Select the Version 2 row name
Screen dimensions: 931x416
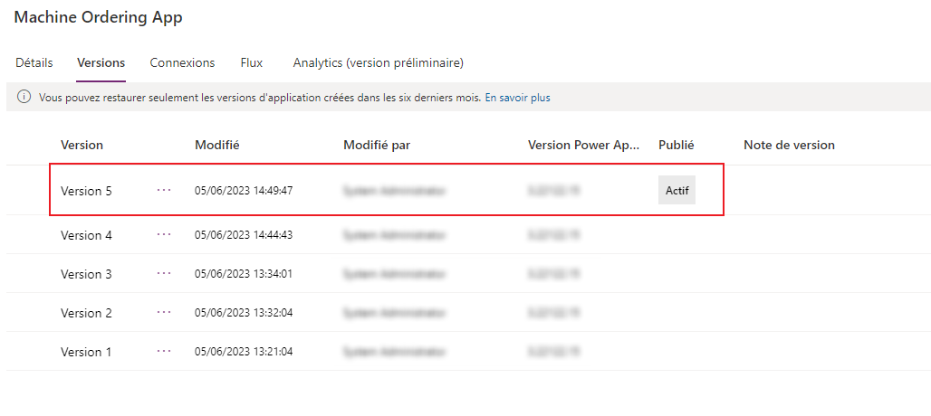coord(86,313)
